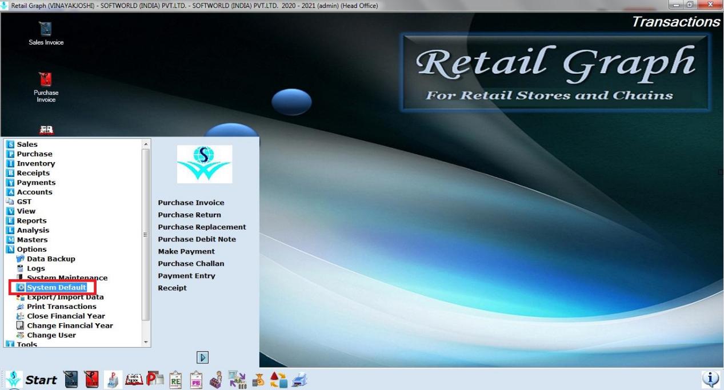
Task: Open the PE clipboard icon in toolbar
Action: [x=196, y=380]
